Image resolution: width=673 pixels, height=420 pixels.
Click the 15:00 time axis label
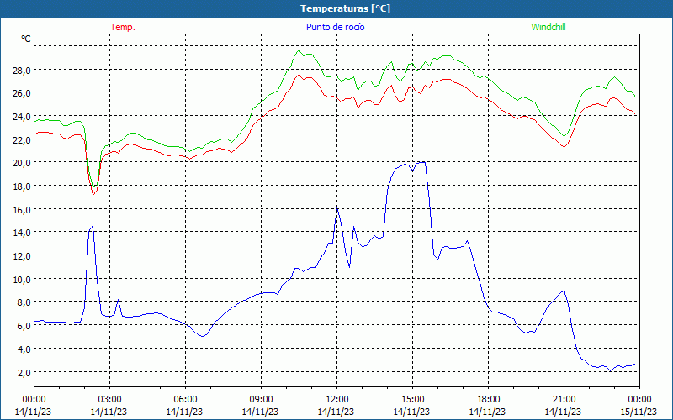click(x=412, y=400)
